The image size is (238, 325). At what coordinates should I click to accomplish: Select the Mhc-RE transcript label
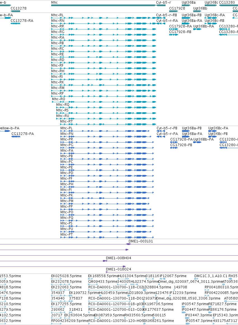[x=57, y=54]
